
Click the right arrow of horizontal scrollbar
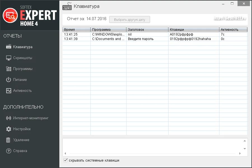(x=240, y=153)
